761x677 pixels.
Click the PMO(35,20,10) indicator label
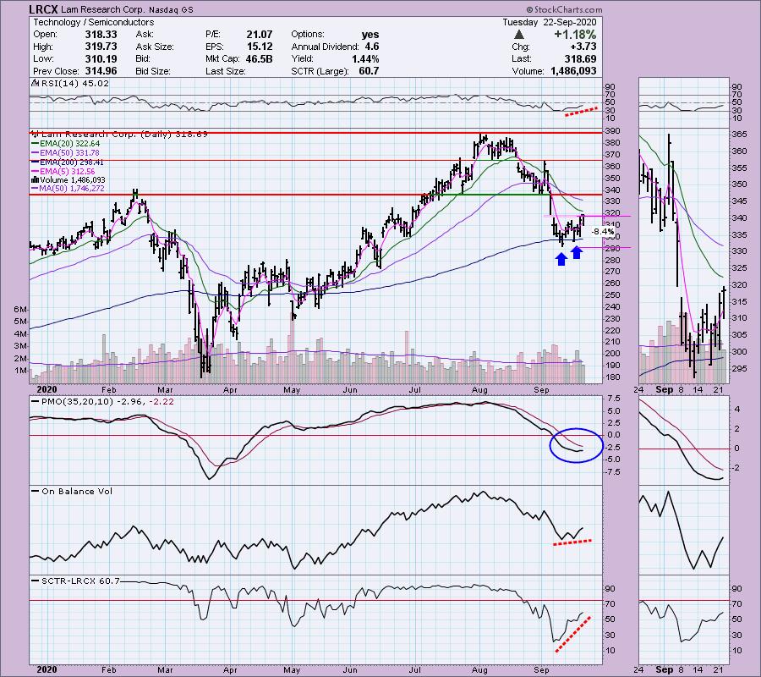coord(102,402)
